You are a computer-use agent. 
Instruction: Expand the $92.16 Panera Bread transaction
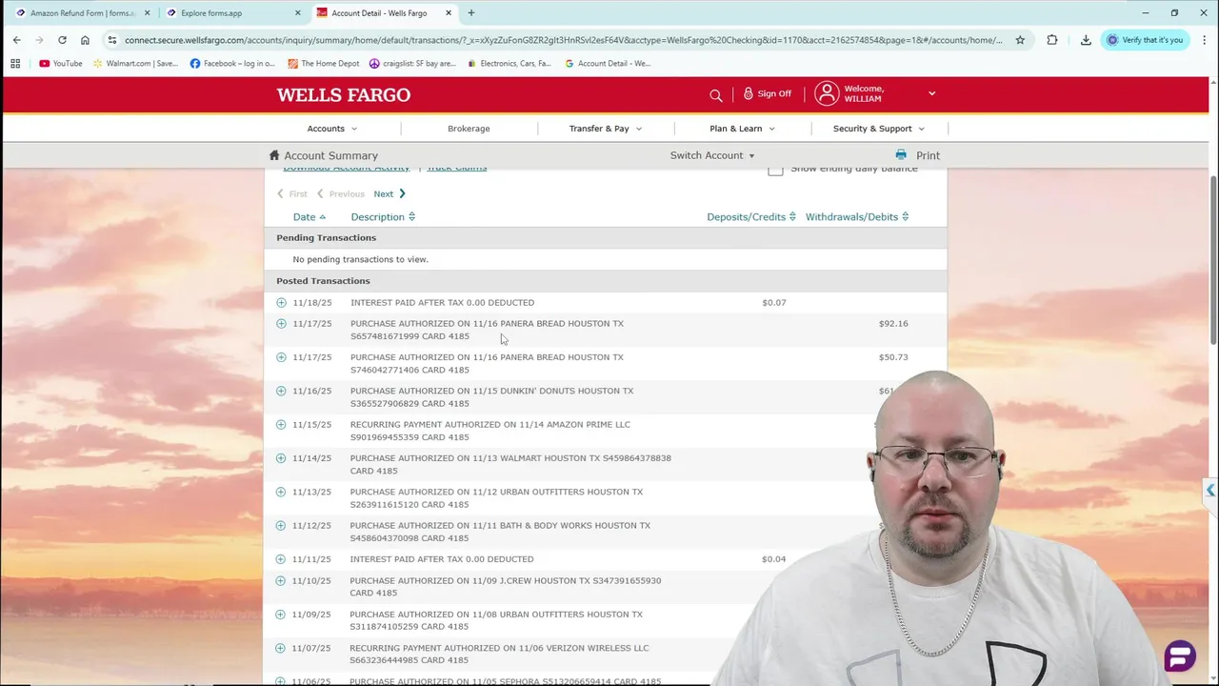pos(281,323)
